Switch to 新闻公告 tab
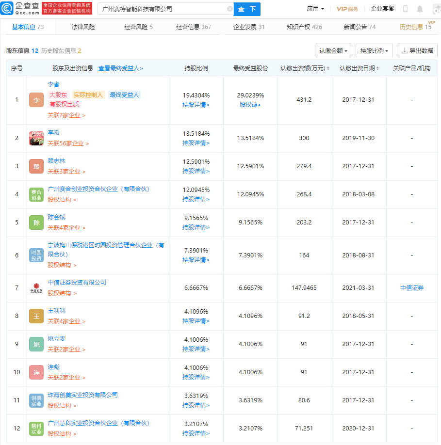This screenshot has height=445, width=441. click(x=359, y=27)
